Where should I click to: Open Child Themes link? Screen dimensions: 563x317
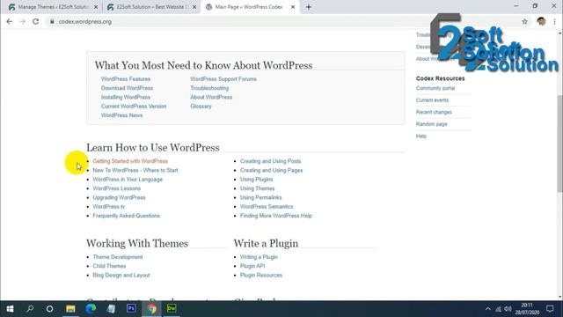[109, 266]
